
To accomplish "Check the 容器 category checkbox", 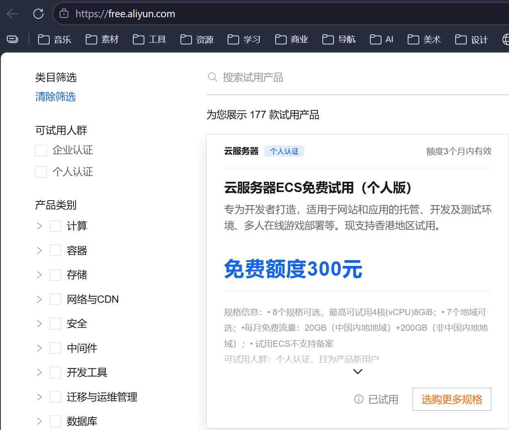I will click(x=55, y=250).
